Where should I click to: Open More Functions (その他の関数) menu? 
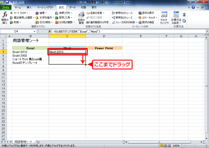[x=65, y=22]
